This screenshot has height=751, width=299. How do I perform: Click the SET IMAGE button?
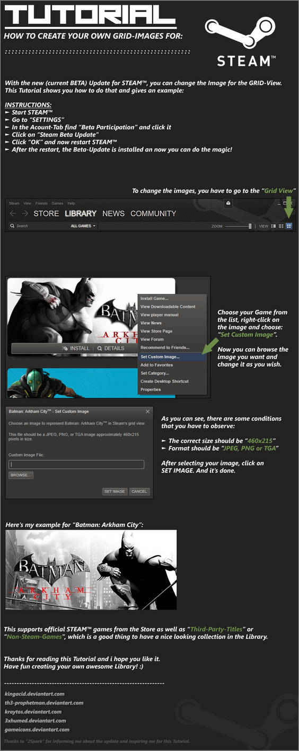115,491
